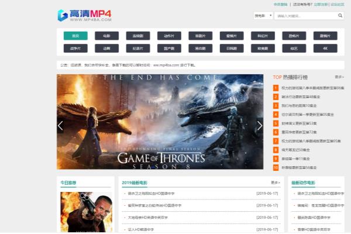
Task: Open the 动作片 nav category
Action: (x=169, y=36)
